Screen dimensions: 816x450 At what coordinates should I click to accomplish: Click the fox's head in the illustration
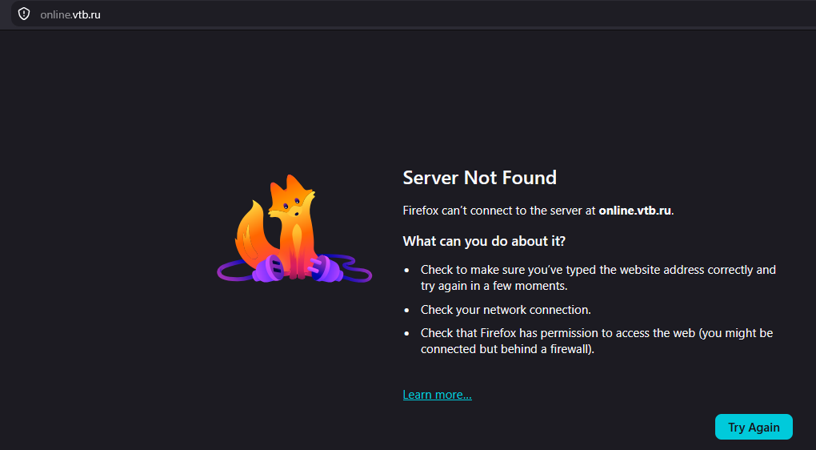291,197
